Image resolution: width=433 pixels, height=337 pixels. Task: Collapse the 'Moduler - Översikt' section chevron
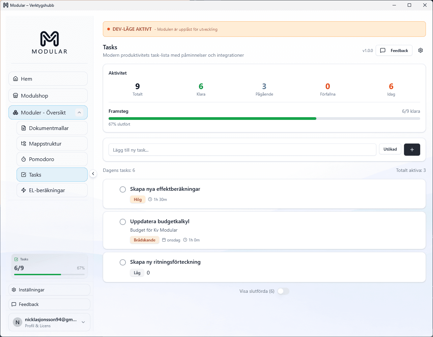79,113
